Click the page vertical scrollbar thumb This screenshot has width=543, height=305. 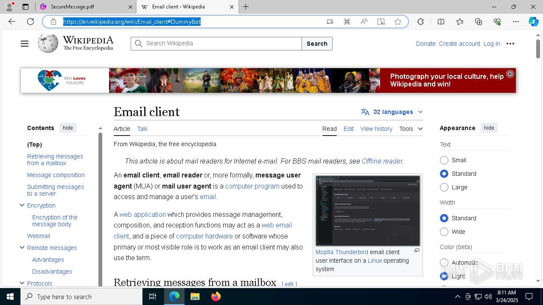538,49
